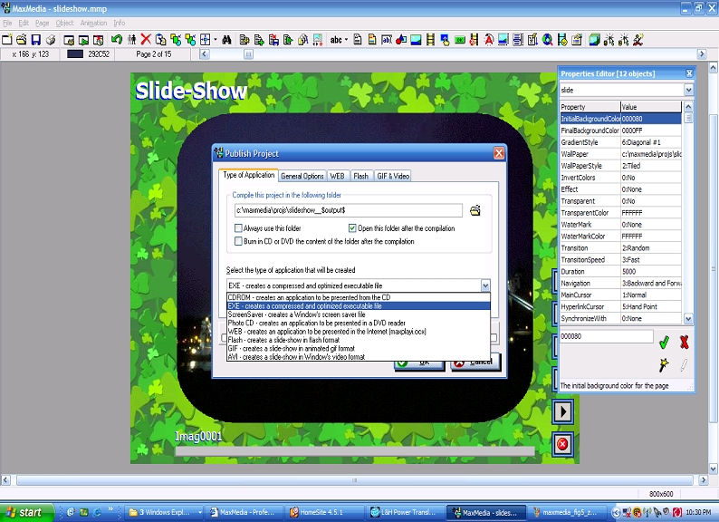The width and height of the screenshot is (719, 522).
Task: Go to next page with the right arrow
Action: click(702, 54)
